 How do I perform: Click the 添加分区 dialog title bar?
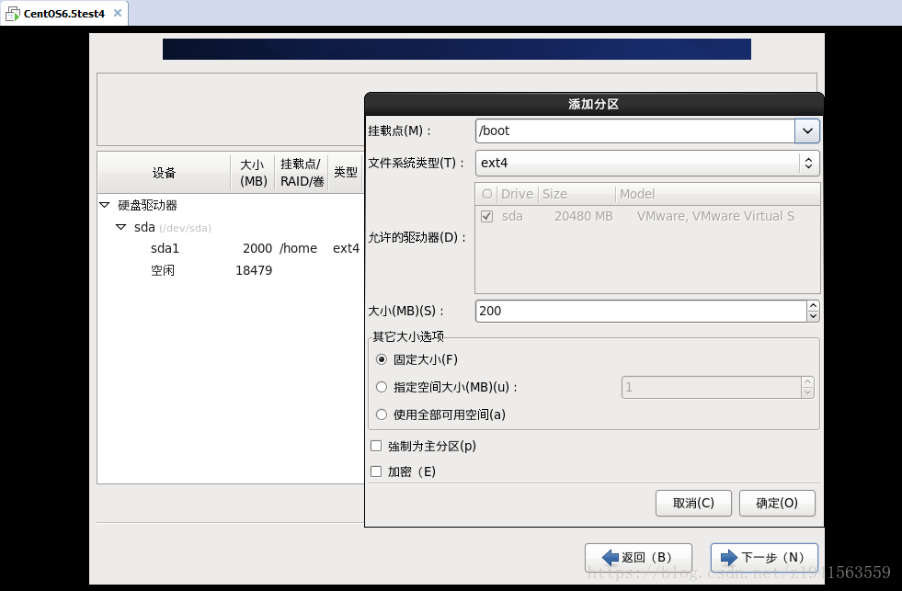pyautogui.click(x=594, y=104)
